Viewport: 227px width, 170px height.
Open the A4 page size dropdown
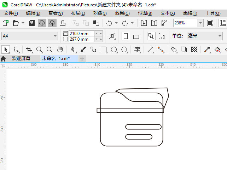click(30, 36)
